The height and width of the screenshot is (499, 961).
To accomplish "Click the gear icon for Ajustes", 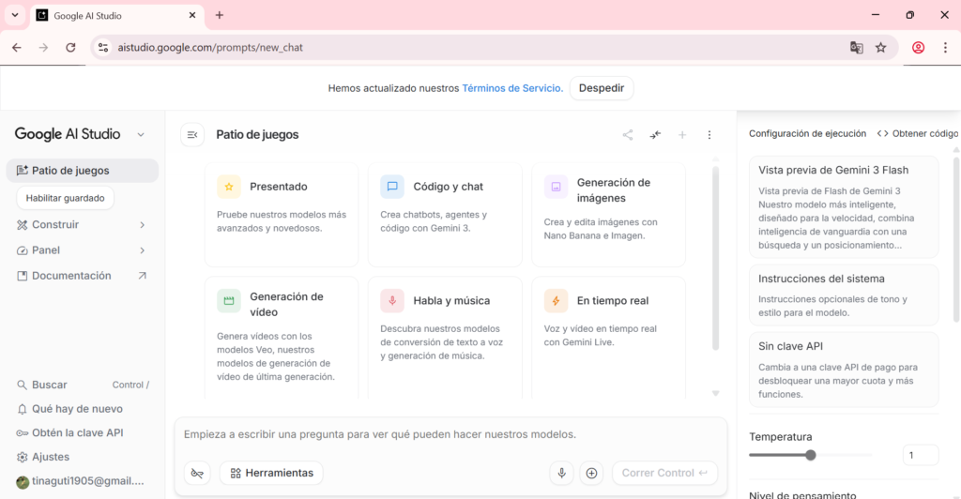I will pyautogui.click(x=23, y=457).
